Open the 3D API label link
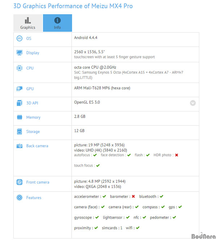This screenshot has height=240, width=217. [32, 103]
